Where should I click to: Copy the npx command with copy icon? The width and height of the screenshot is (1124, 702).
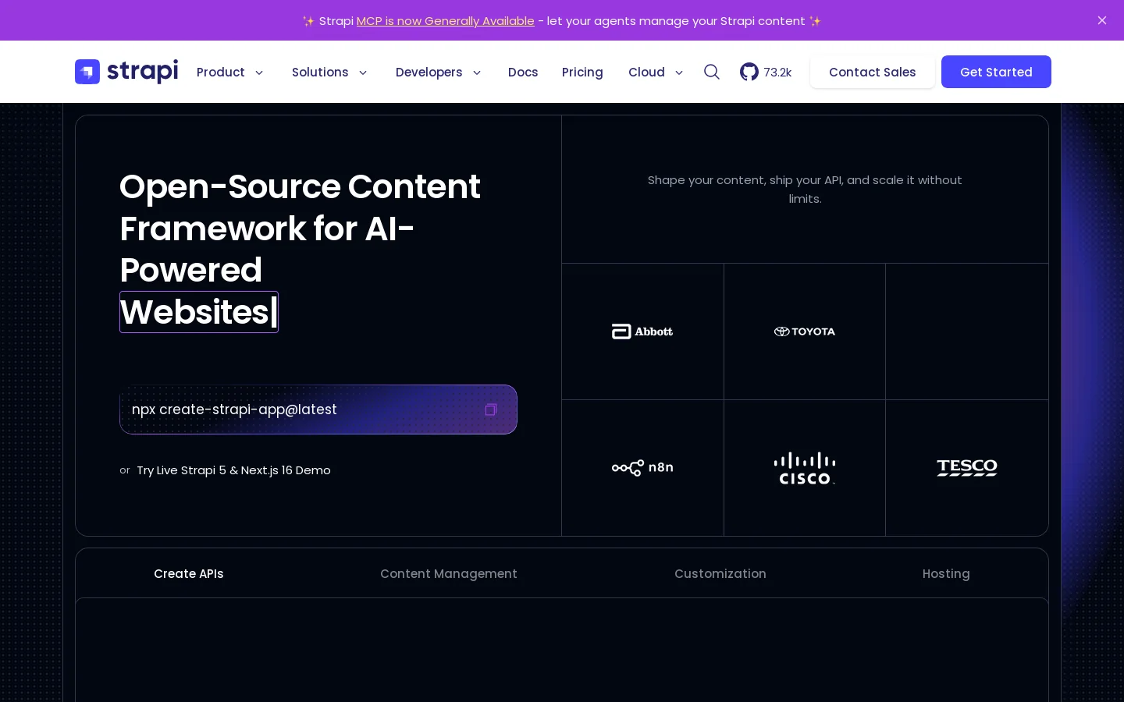click(x=491, y=409)
